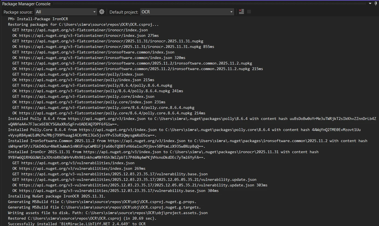Click the 'Default project:' label

(x=124, y=12)
